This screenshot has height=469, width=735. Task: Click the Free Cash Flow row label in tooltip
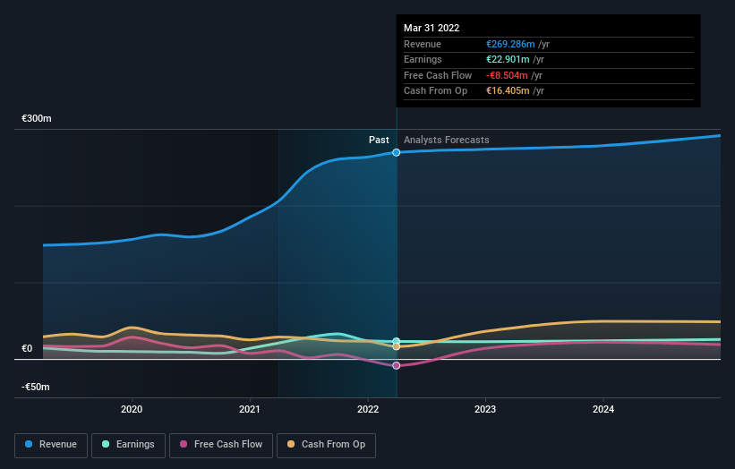438,75
